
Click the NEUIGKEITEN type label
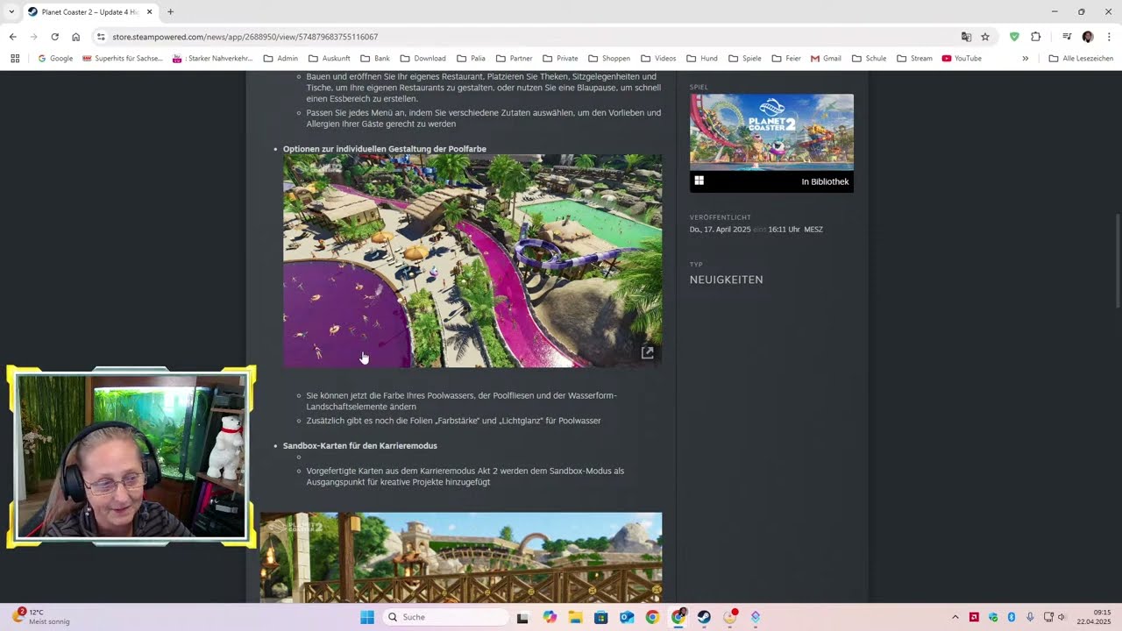[727, 280]
